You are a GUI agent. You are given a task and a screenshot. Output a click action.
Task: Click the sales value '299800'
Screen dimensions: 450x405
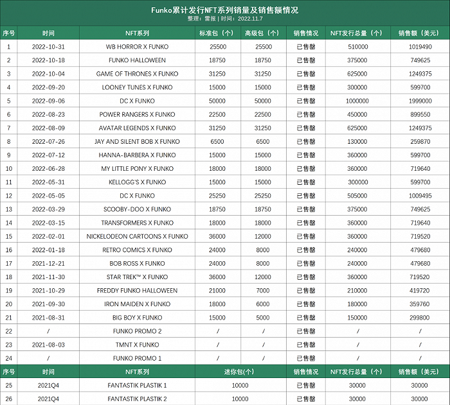(420, 318)
